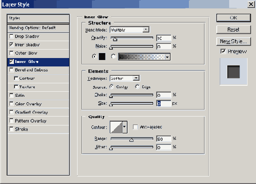The width and height of the screenshot is (256, 184).
Task: Uncheck the Preview checkbox
Action: point(223,51)
